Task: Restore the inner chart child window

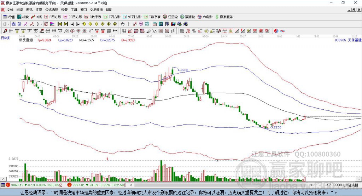Action: [x=354, y=10]
